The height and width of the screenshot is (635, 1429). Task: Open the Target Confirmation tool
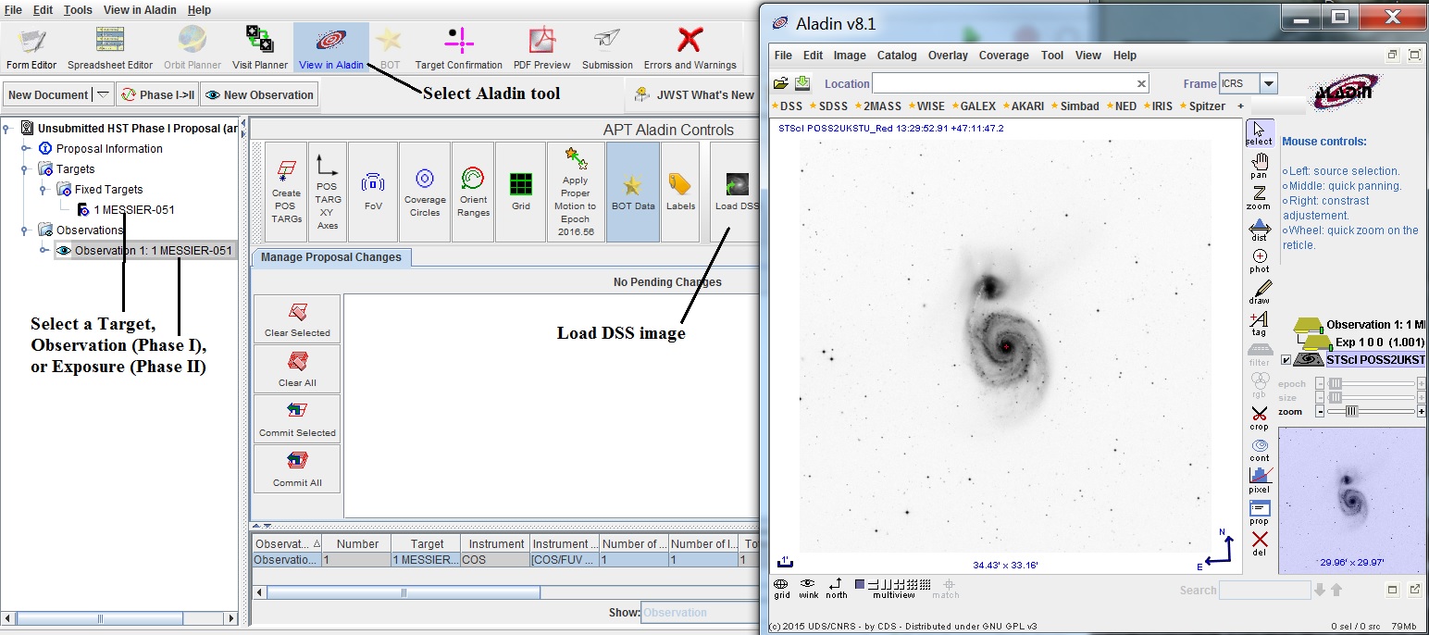458,48
